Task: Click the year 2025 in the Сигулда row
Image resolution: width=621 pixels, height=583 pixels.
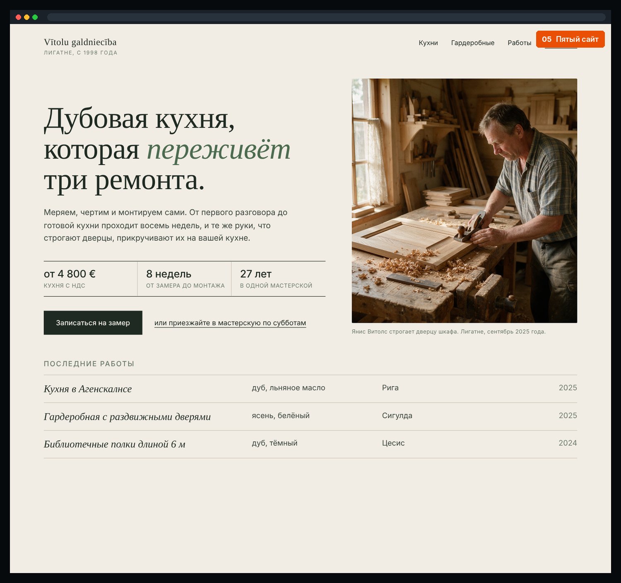Action: (x=568, y=416)
